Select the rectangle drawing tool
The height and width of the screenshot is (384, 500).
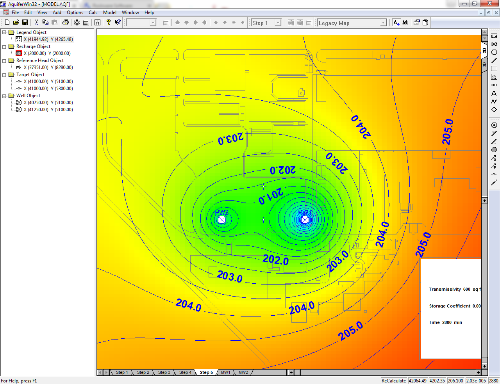[x=494, y=68]
